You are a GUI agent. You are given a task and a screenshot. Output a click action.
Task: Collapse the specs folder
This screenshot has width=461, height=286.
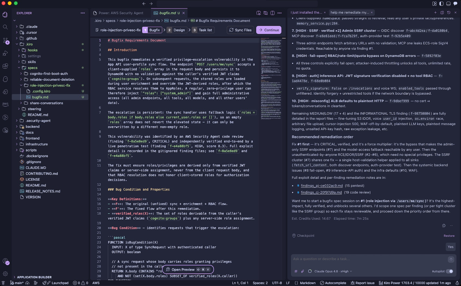[x=50, y=68]
